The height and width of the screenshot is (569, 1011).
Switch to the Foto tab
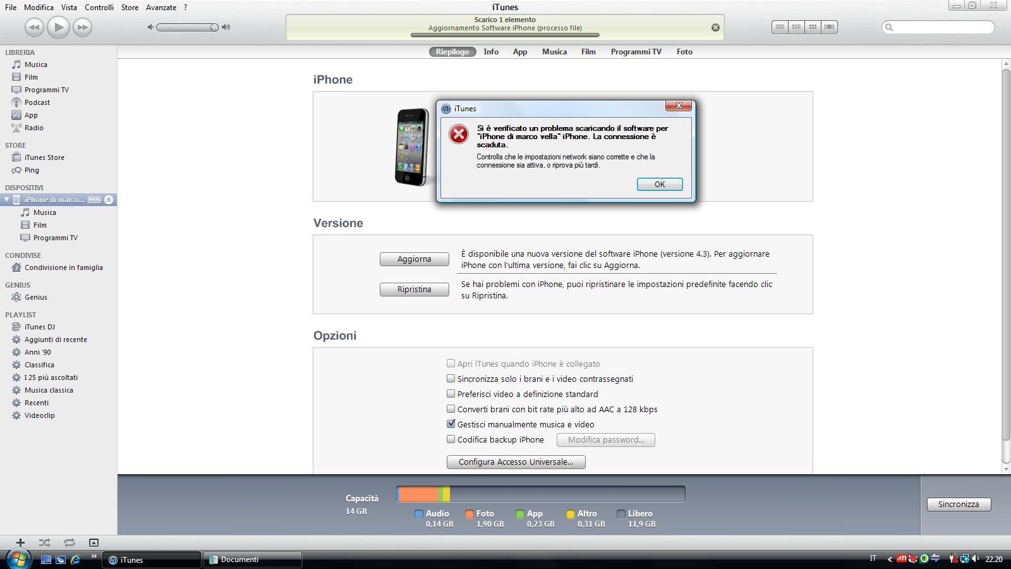pos(684,52)
